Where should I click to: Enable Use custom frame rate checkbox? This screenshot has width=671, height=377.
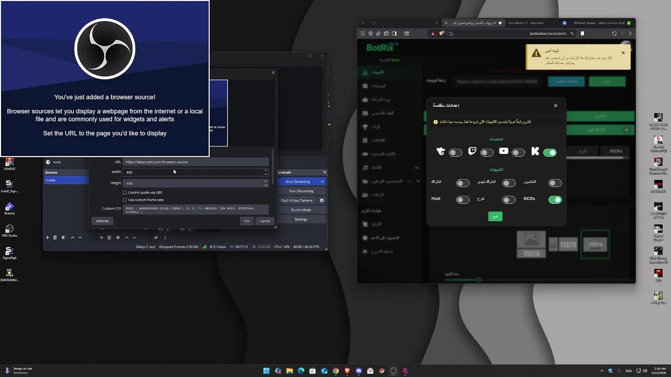(x=125, y=200)
